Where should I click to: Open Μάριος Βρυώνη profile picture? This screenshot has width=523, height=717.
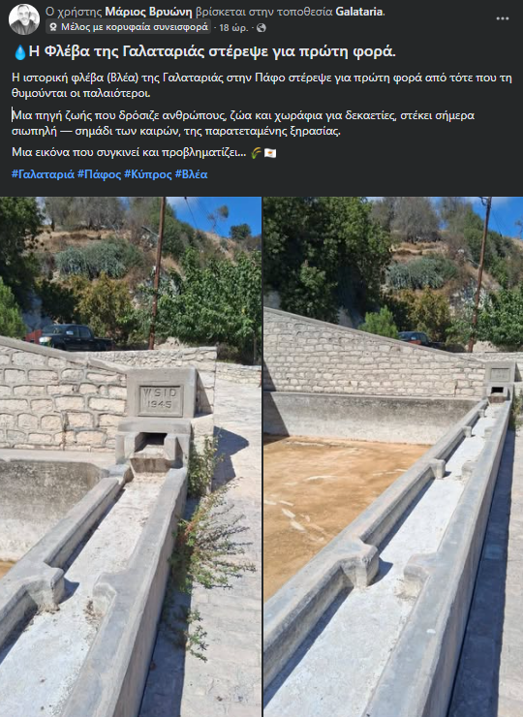(24, 19)
